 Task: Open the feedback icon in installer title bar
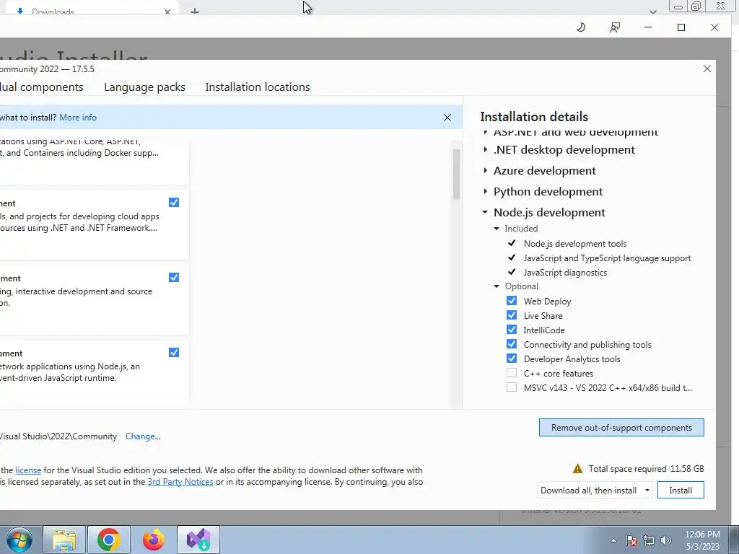click(x=615, y=27)
